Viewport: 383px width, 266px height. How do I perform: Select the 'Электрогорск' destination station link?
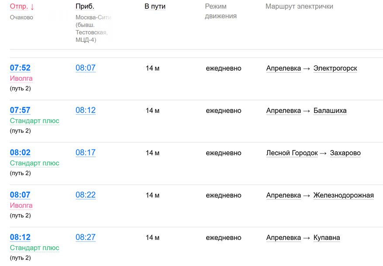point(335,68)
